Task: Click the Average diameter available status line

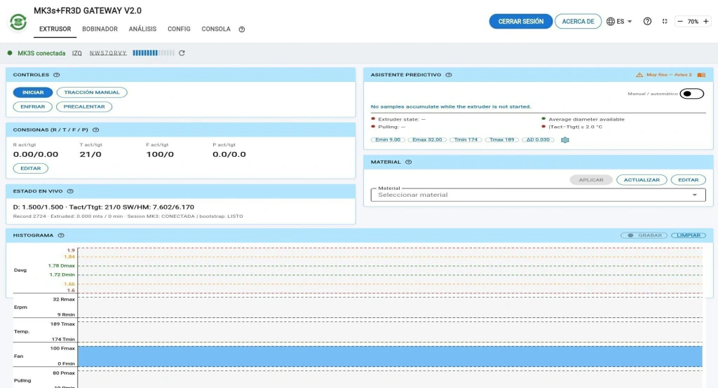Action: click(586, 120)
